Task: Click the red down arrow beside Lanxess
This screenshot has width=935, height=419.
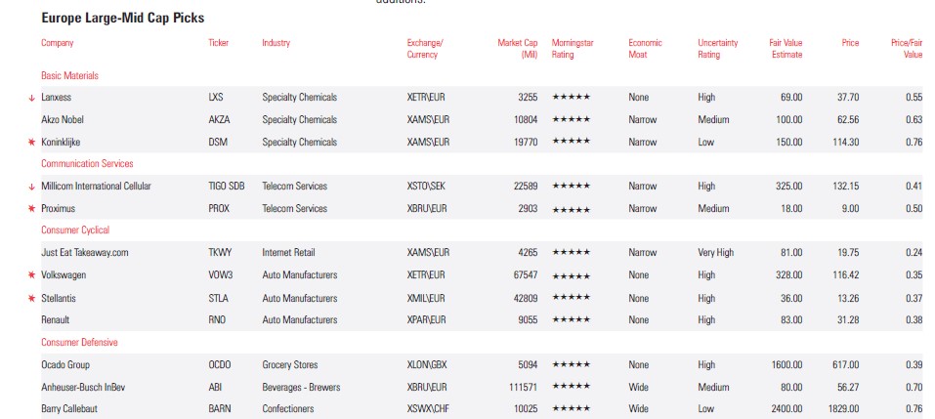Action: (31, 98)
